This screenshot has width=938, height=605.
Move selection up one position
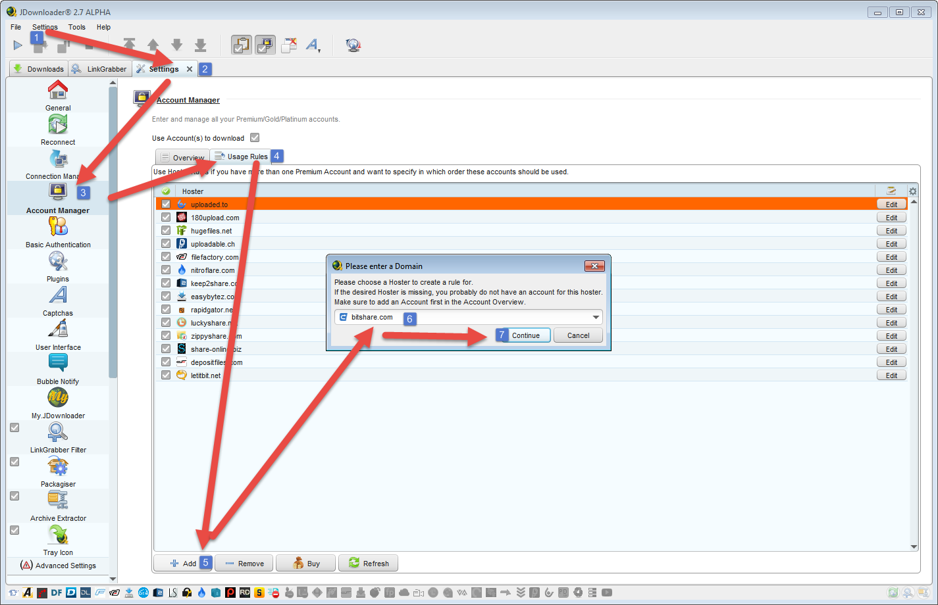tap(153, 45)
